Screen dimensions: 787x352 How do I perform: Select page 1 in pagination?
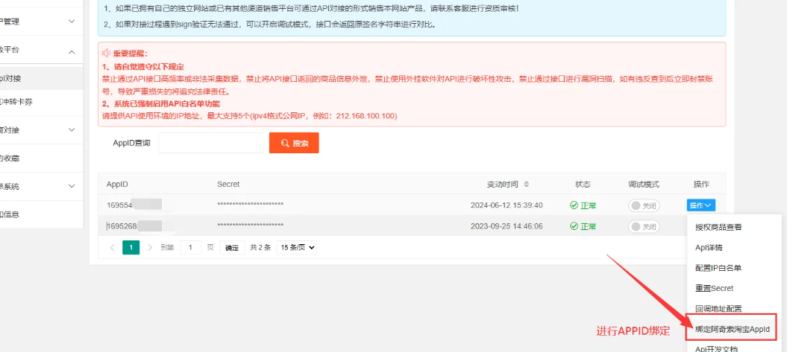pyautogui.click(x=131, y=247)
